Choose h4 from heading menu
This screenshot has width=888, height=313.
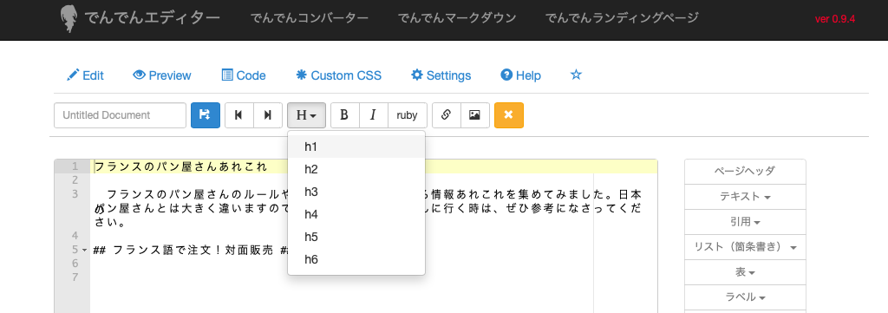coord(356,214)
